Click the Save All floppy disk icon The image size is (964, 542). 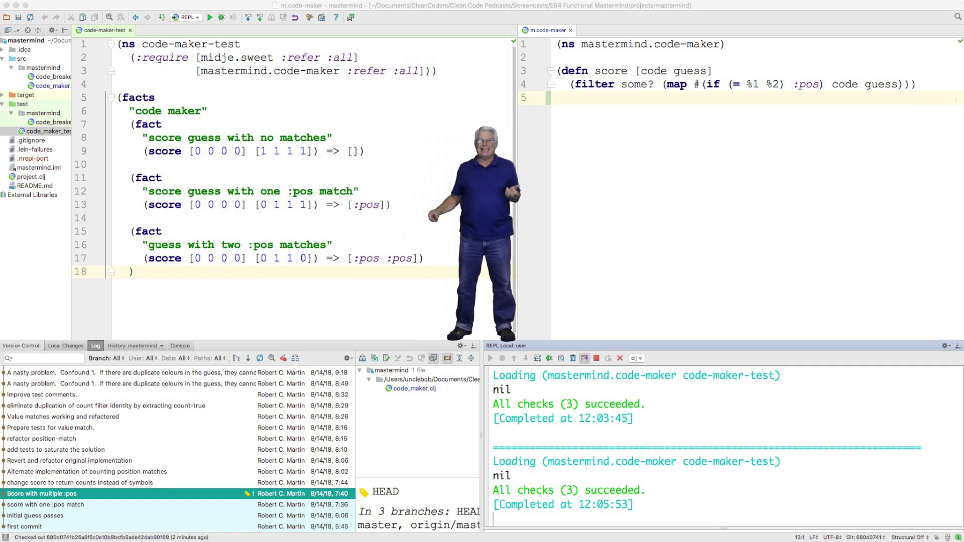[18, 17]
